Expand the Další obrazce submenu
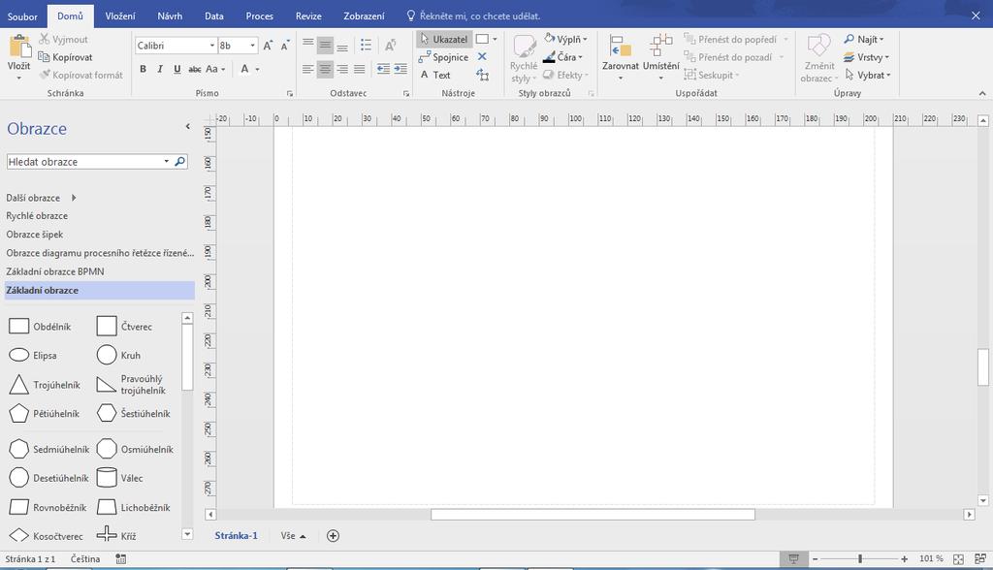Screen dimensions: 993x570 (x=41, y=198)
